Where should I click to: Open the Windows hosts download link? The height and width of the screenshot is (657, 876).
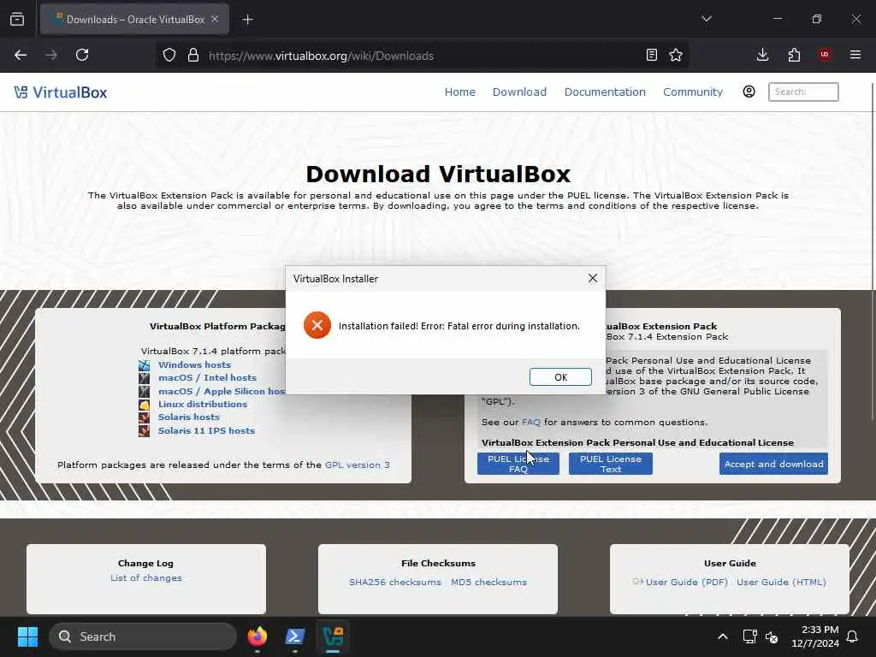(194, 364)
